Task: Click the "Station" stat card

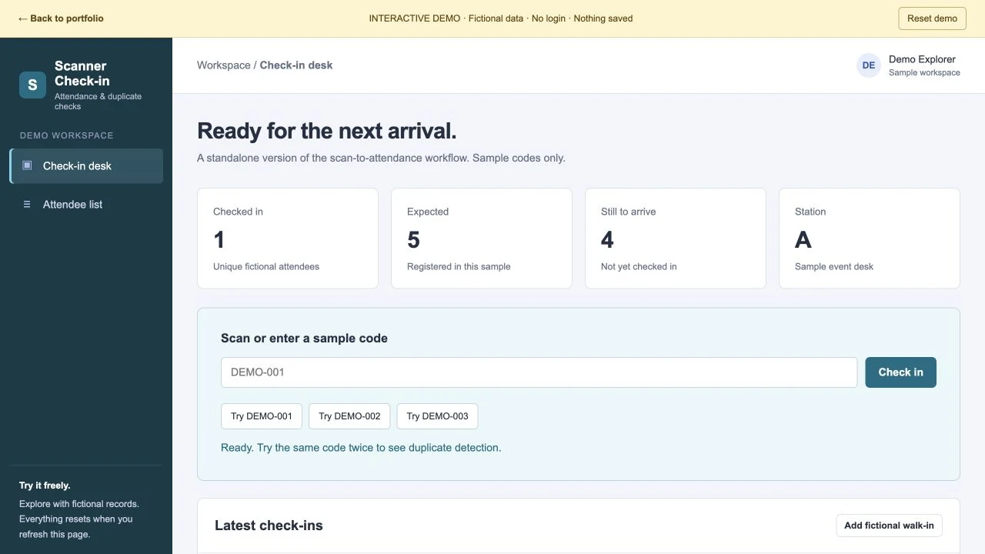Action: click(x=870, y=239)
